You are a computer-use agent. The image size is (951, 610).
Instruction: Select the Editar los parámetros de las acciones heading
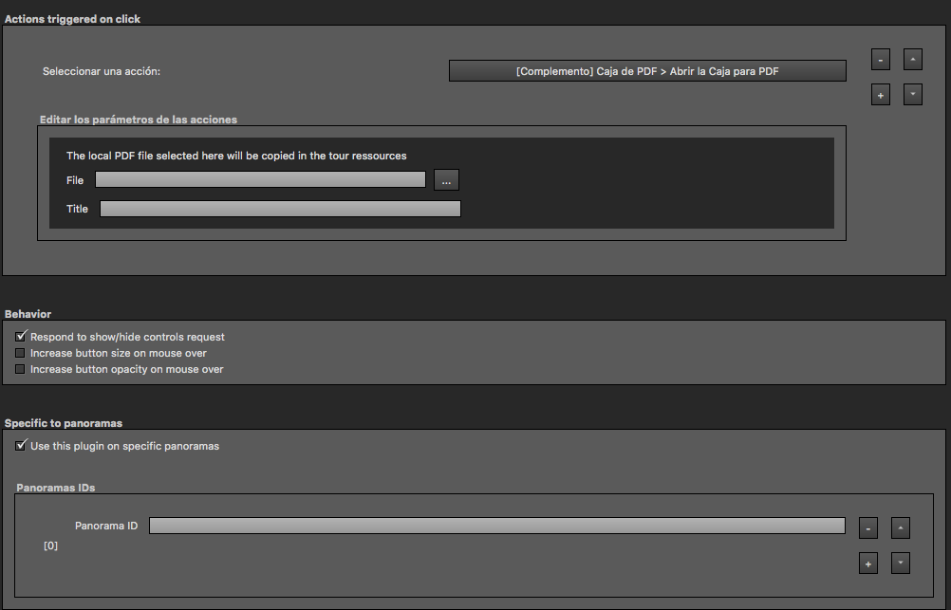click(x=139, y=120)
